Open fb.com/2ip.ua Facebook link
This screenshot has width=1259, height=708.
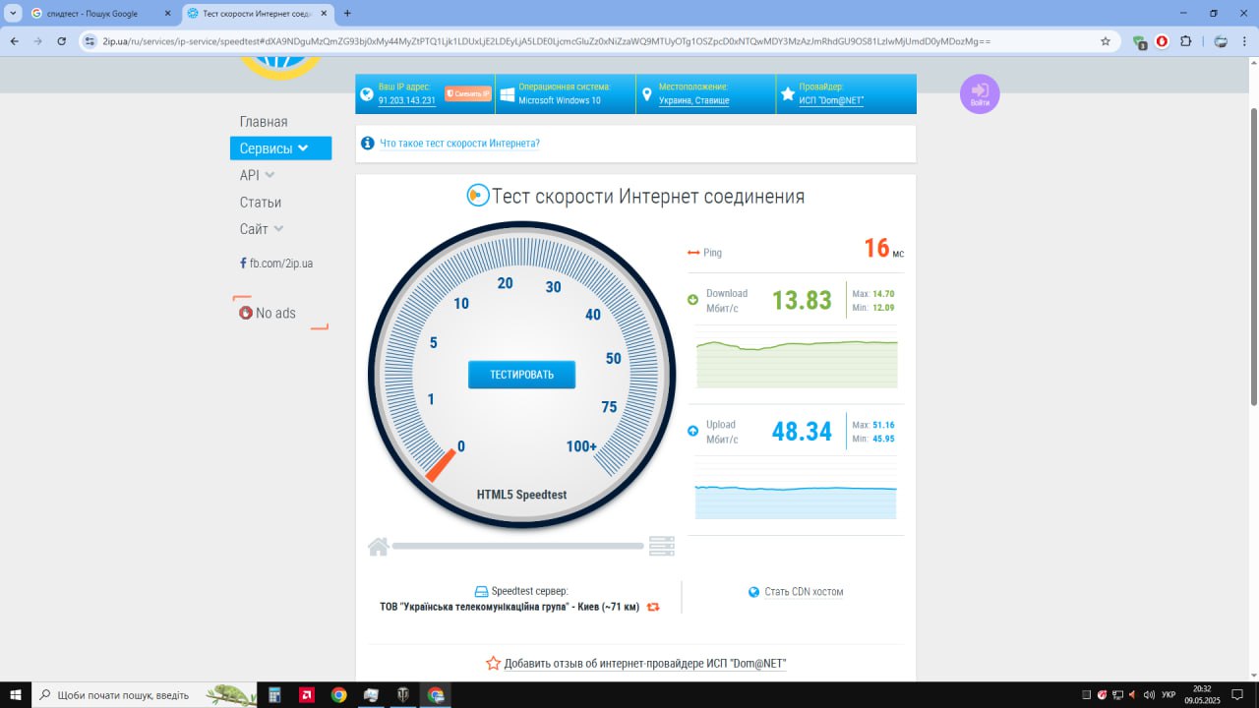coord(276,264)
